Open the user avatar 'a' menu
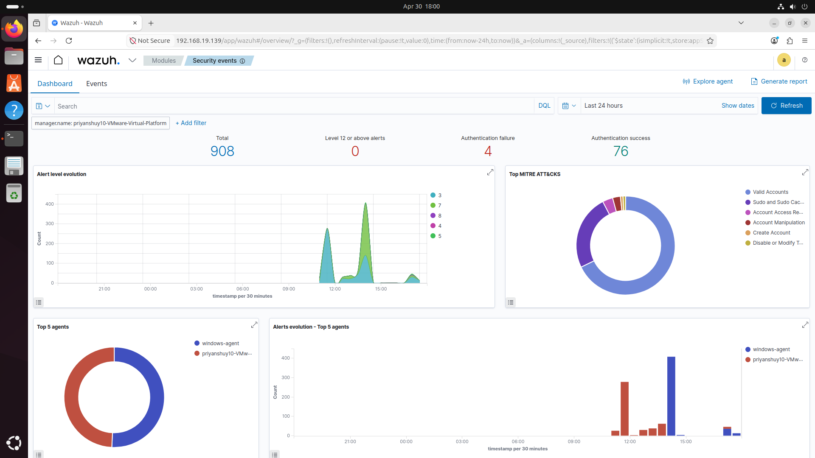Viewport: 815px width, 458px height. [x=784, y=60]
